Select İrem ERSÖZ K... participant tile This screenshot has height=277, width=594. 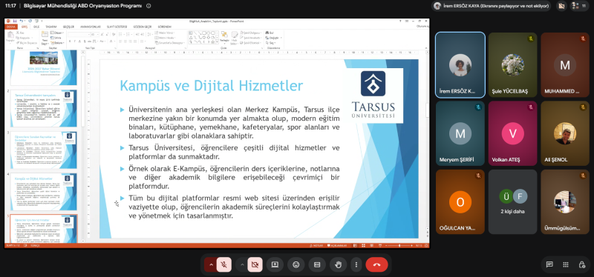click(x=460, y=65)
